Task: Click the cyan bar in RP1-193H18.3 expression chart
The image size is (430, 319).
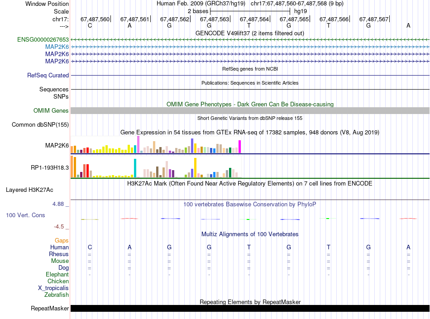Action: (x=135, y=168)
